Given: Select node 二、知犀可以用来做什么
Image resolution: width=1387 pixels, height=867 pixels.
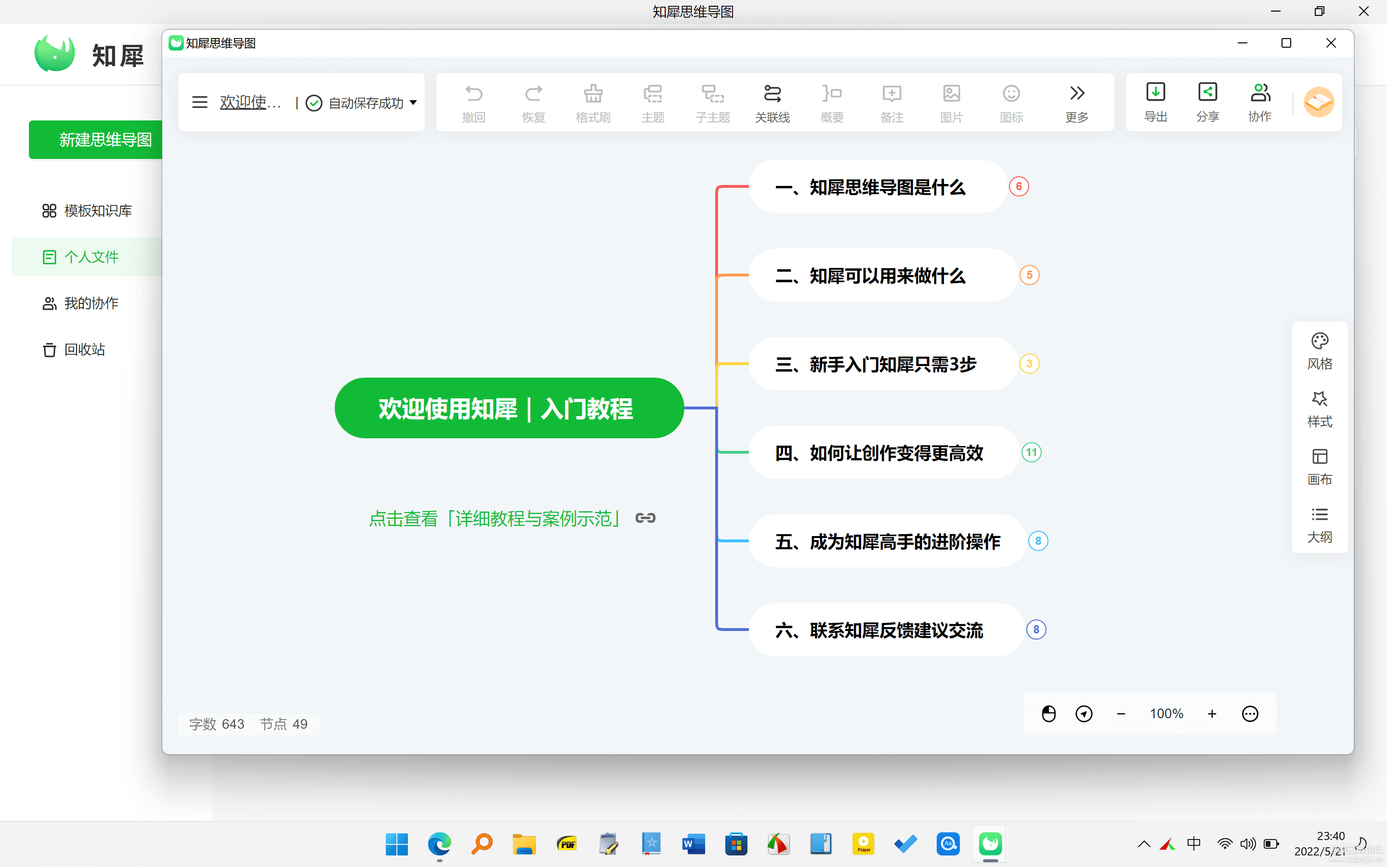Looking at the screenshot, I should 883,275.
